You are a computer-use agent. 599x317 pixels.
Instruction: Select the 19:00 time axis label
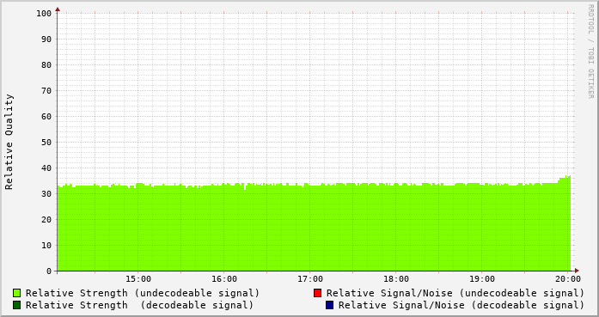click(x=482, y=279)
